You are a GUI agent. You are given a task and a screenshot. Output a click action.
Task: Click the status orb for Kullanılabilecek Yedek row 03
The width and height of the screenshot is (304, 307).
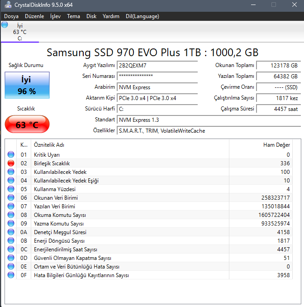pos(11,172)
